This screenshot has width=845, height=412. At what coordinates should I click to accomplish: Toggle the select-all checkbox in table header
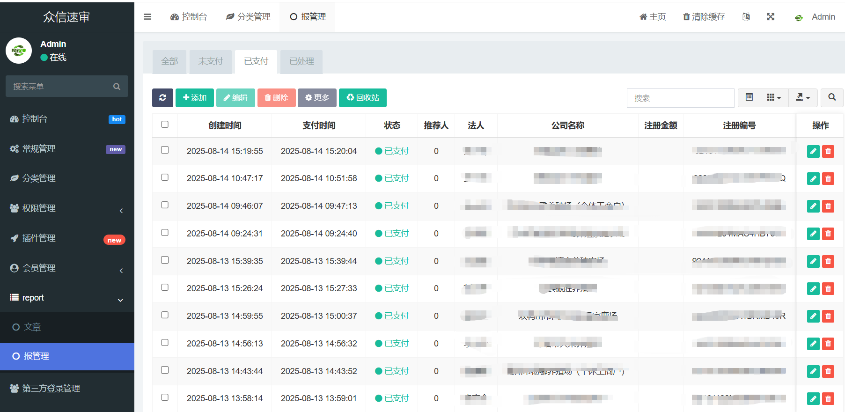point(165,125)
